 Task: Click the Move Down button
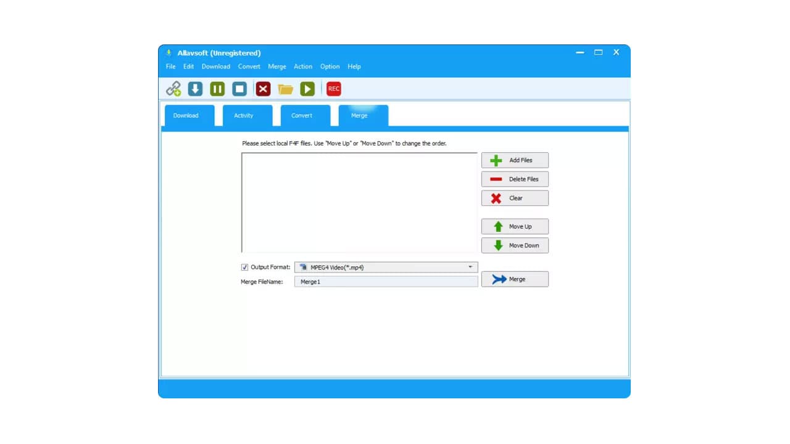point(515,245)
